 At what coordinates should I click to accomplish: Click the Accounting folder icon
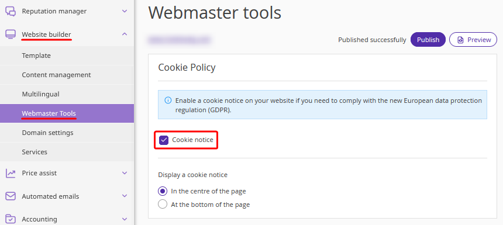tap(11, 219)
